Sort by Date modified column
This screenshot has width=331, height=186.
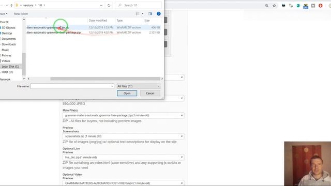pyautogui.click(x=98, y=21)
